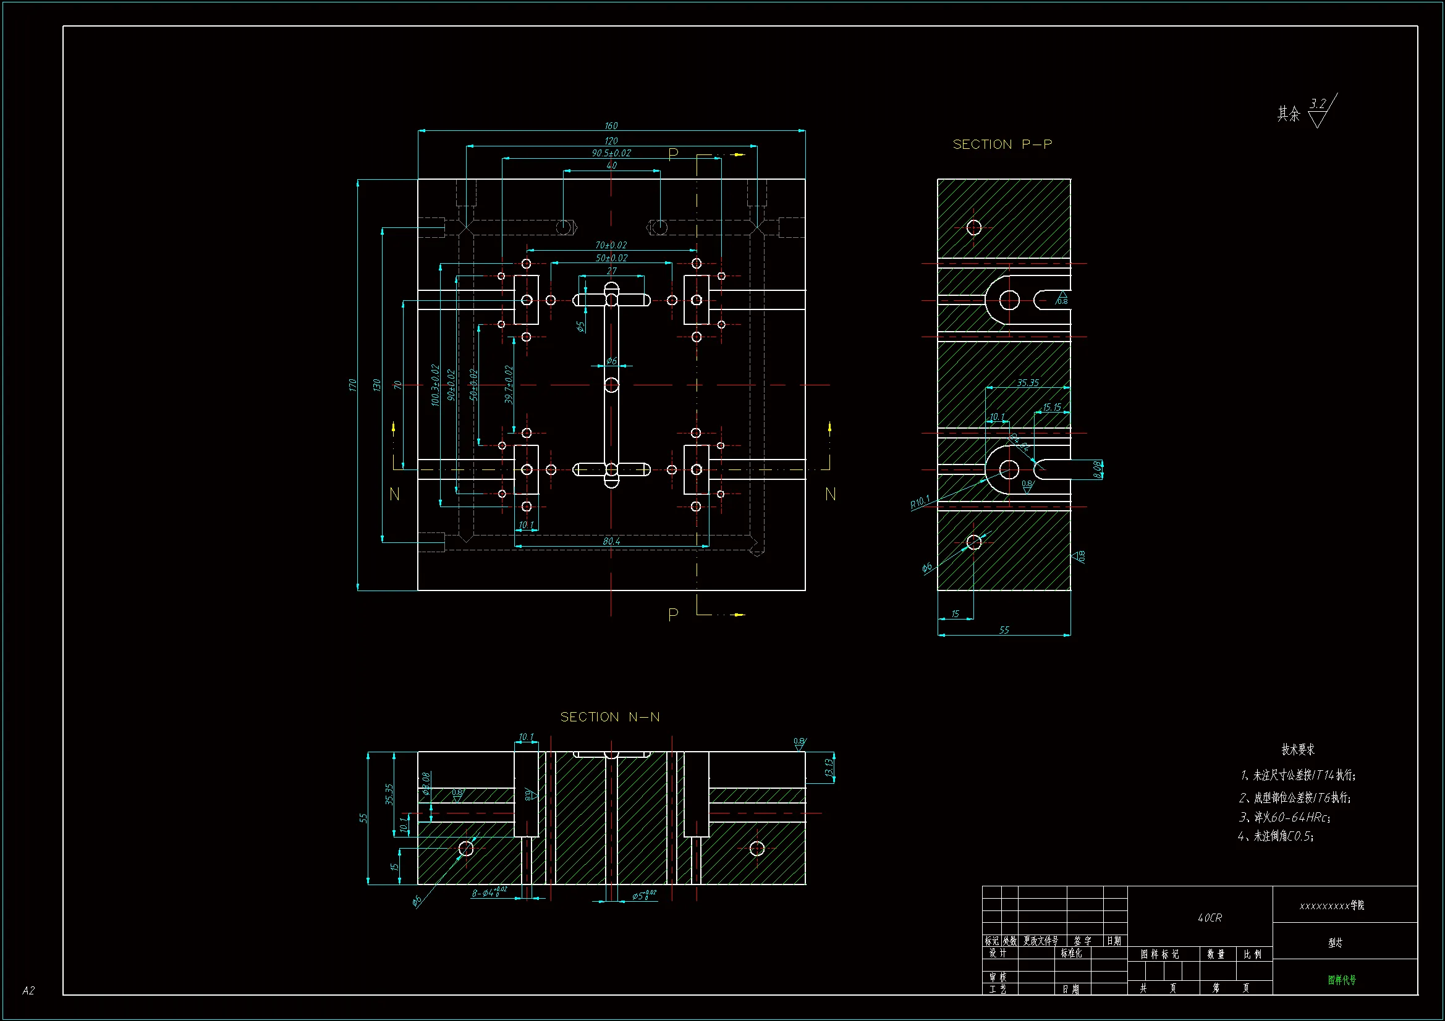Select the 型芯 part name cell
Image resolution: width=1445 pixels, height=1021 pixels.
tap(1335, 943)
